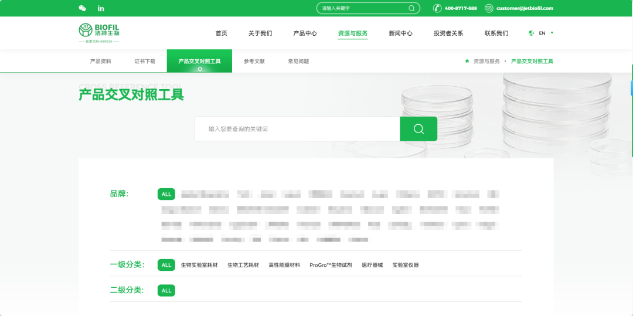
Task: Filter by 生物工艺耗材 category
Action: point(243,265)
